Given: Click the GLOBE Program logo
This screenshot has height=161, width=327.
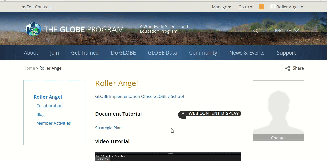Looking at the screenshot, I should click(x=74, y=29).
